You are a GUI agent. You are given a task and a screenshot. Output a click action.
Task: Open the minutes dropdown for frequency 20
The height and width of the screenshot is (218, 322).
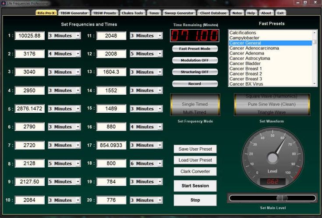pos(160,200)
